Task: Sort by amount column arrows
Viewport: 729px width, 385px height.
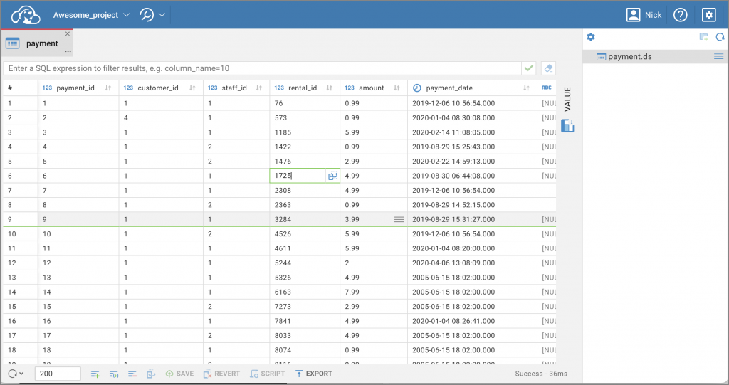Action: tap(397, 88)
